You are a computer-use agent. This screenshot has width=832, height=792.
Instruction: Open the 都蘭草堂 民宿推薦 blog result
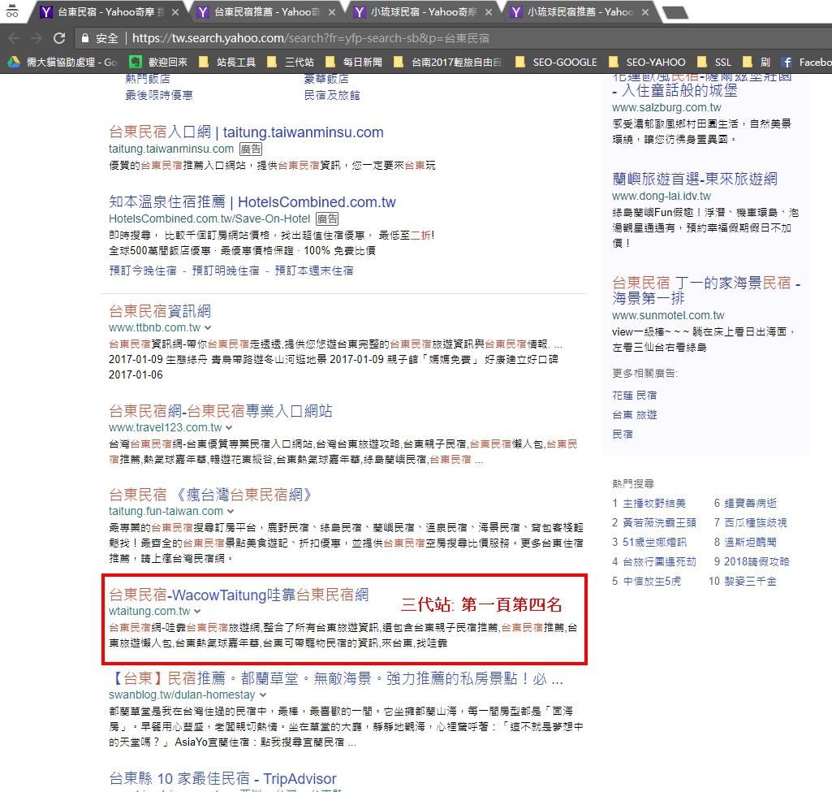coord(336,679)
